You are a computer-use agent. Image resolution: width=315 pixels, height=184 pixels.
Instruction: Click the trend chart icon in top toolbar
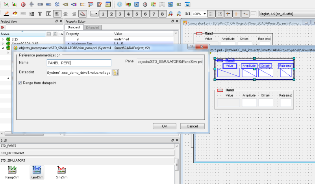[6, 5]
